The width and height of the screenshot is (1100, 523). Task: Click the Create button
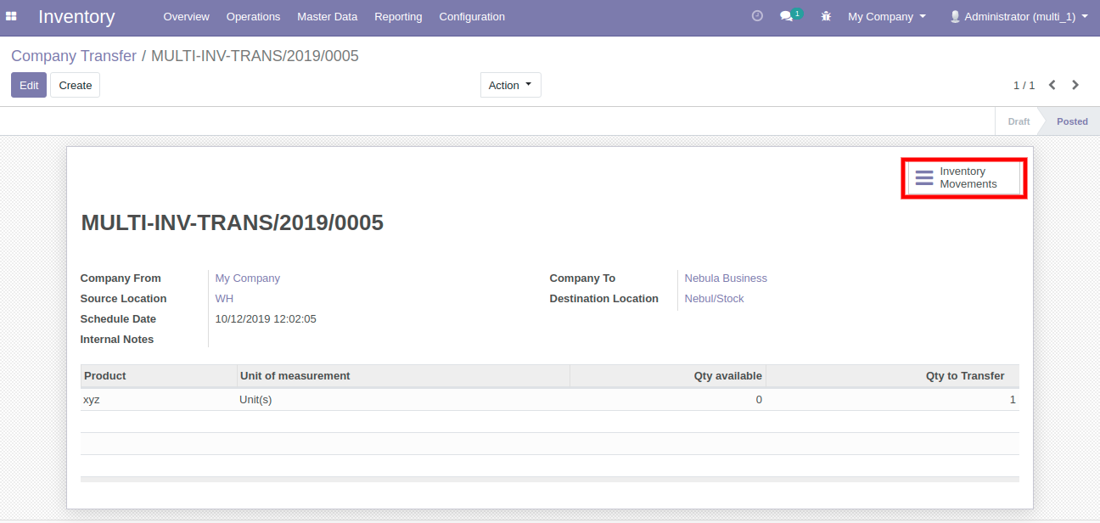tap(76, 85)
